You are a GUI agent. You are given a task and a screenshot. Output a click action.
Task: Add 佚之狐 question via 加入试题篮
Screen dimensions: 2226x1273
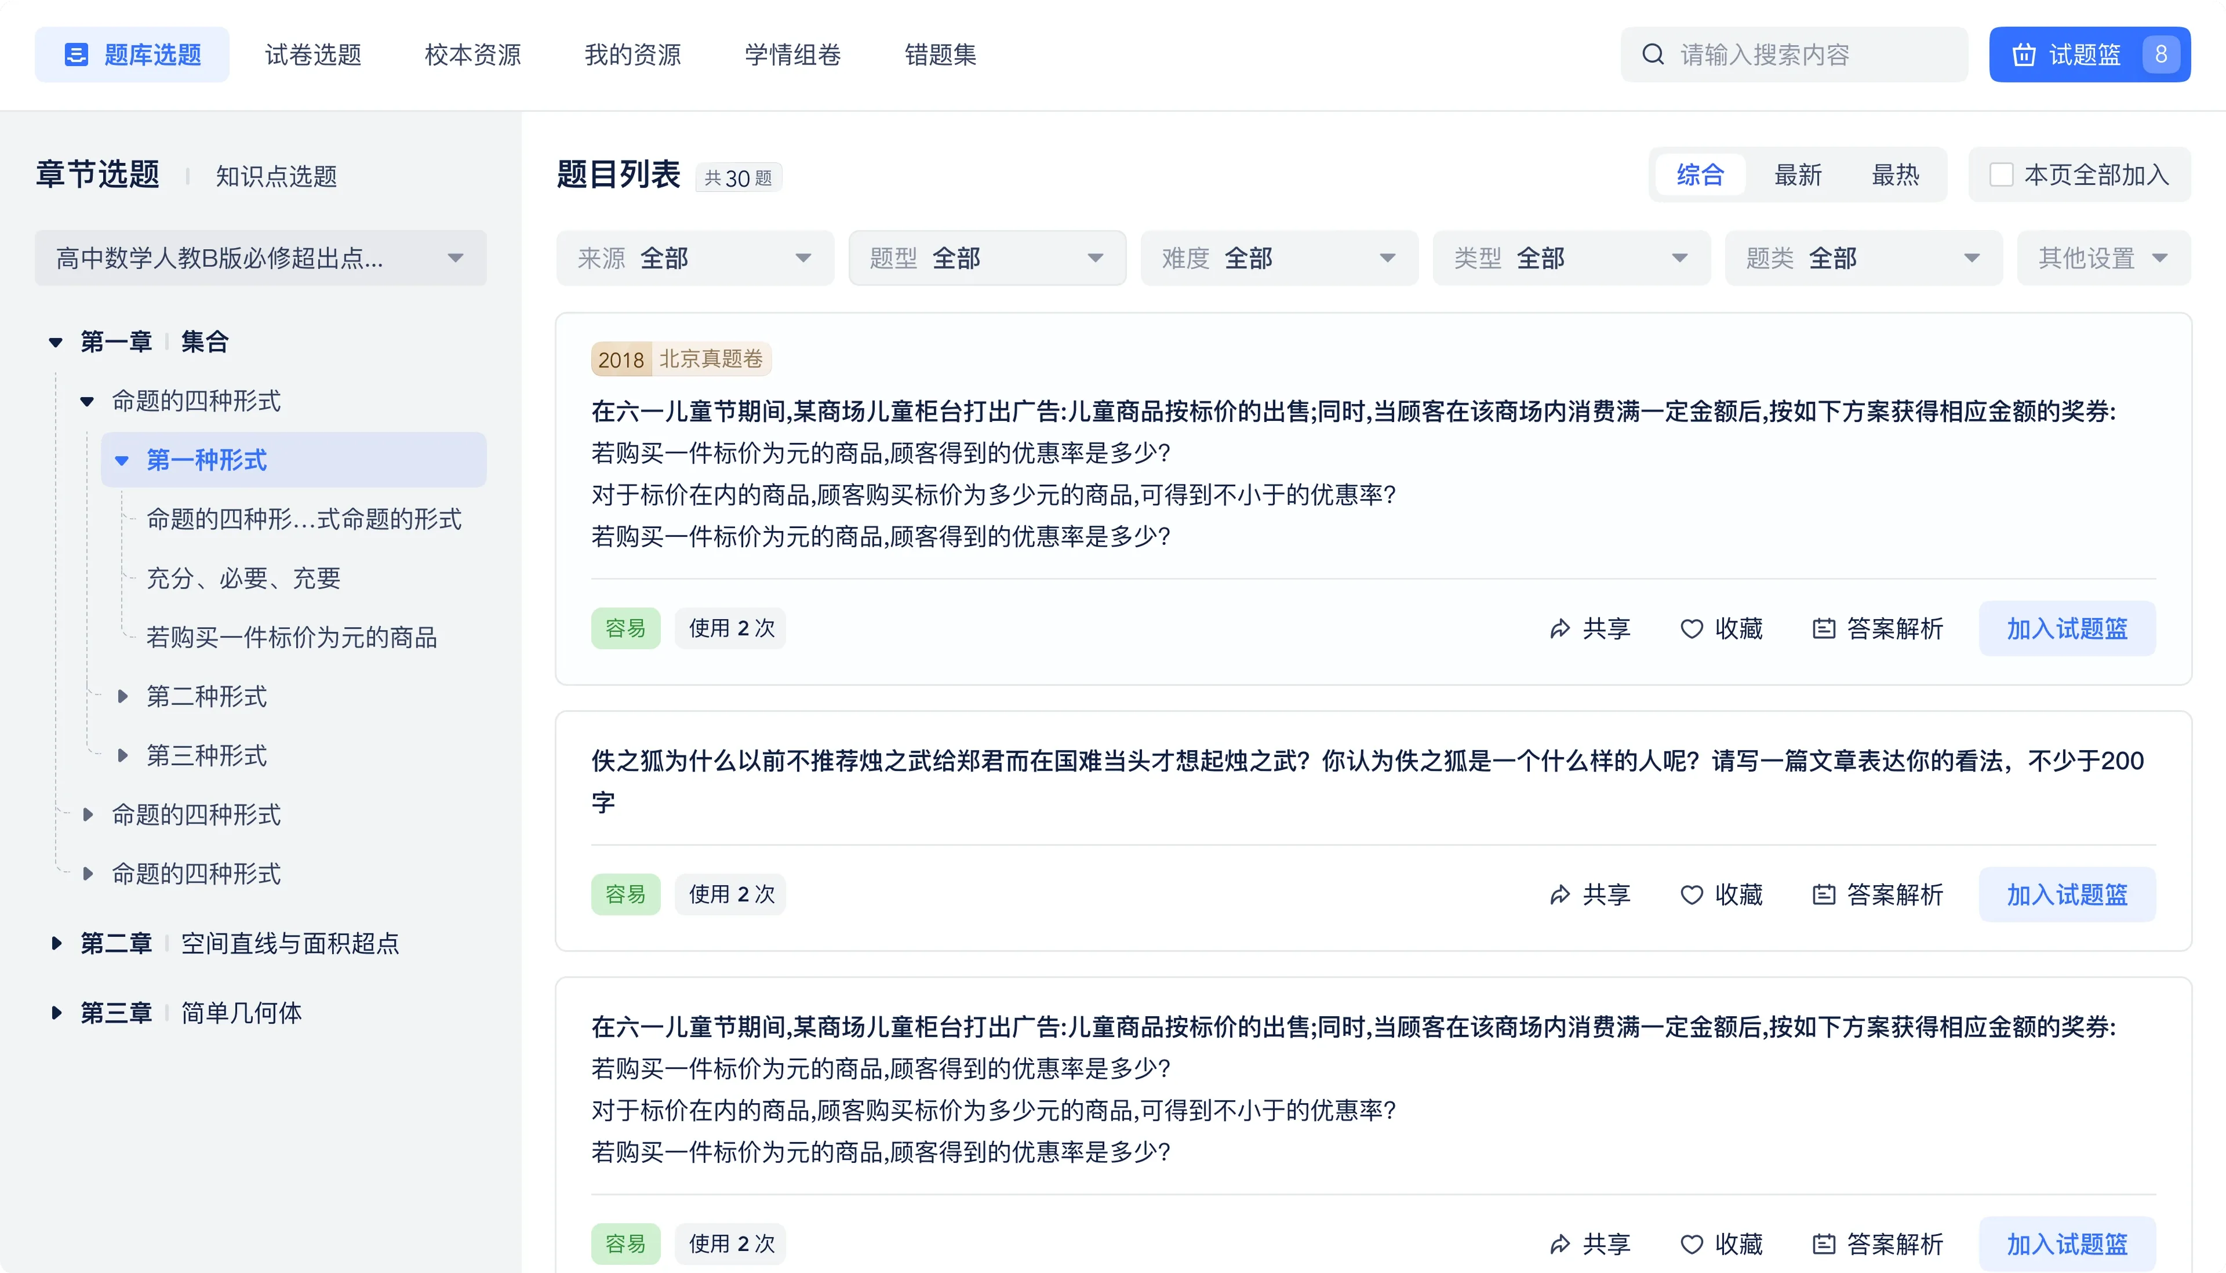click(x=2067, y=894)
